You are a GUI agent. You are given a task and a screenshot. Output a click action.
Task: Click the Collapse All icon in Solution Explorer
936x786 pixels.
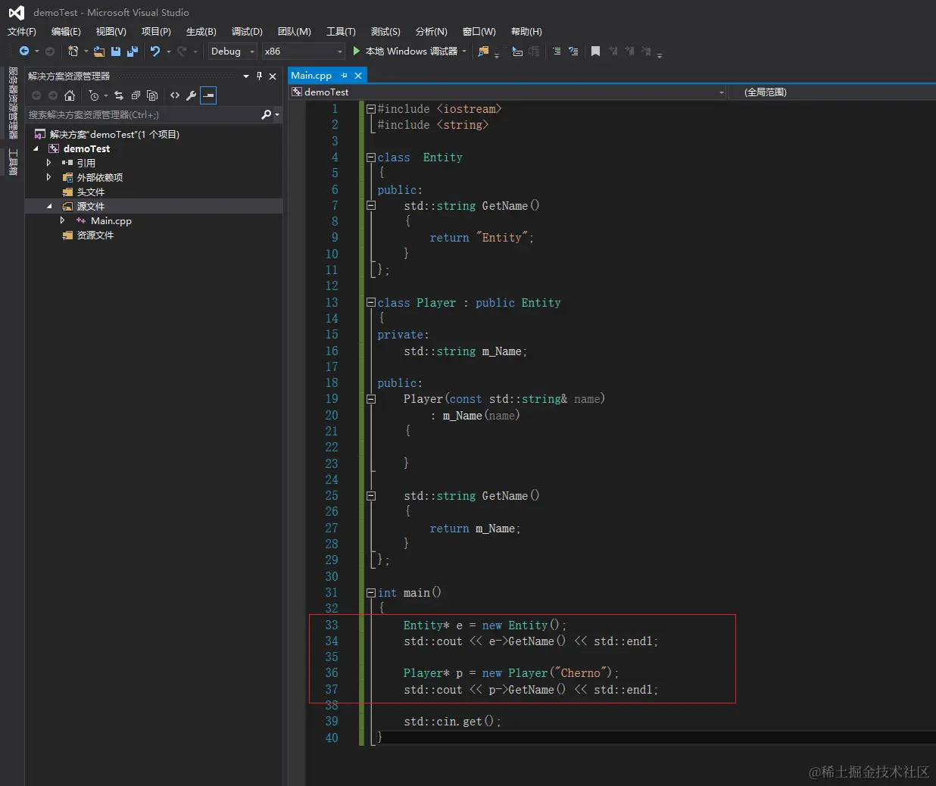pyautogui.click(x=136, y=95)
